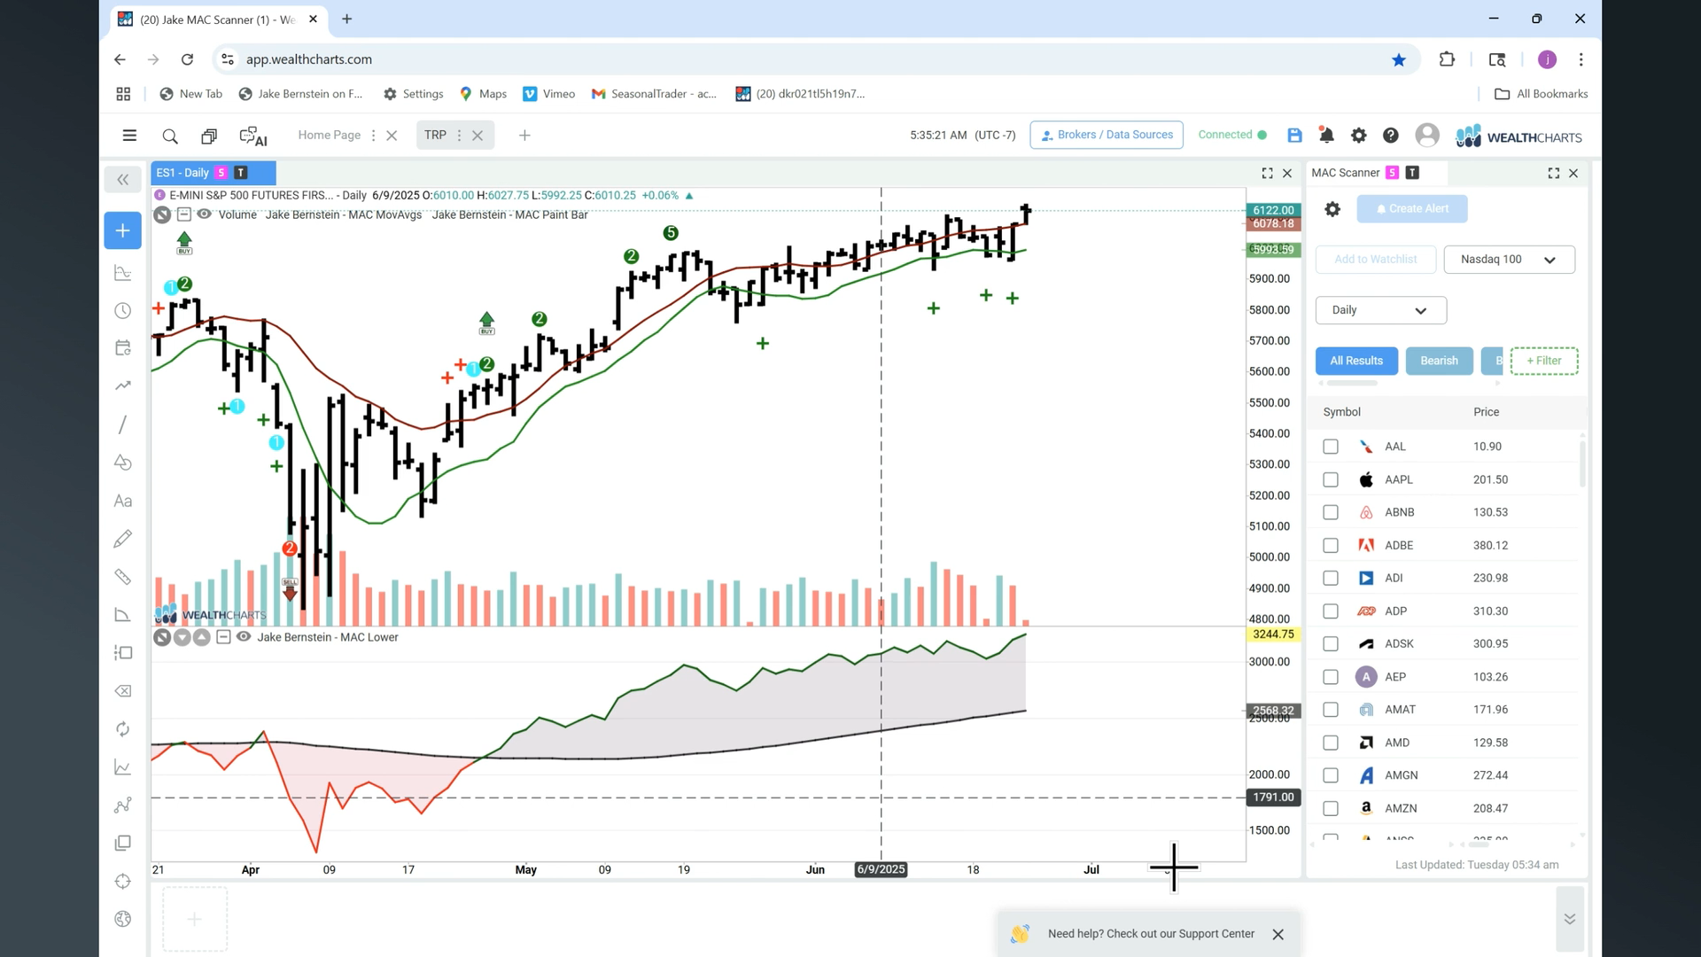Tick the AMZN row checkbox
Screen dimensions: 1701x957
(x=1331, y=808)
